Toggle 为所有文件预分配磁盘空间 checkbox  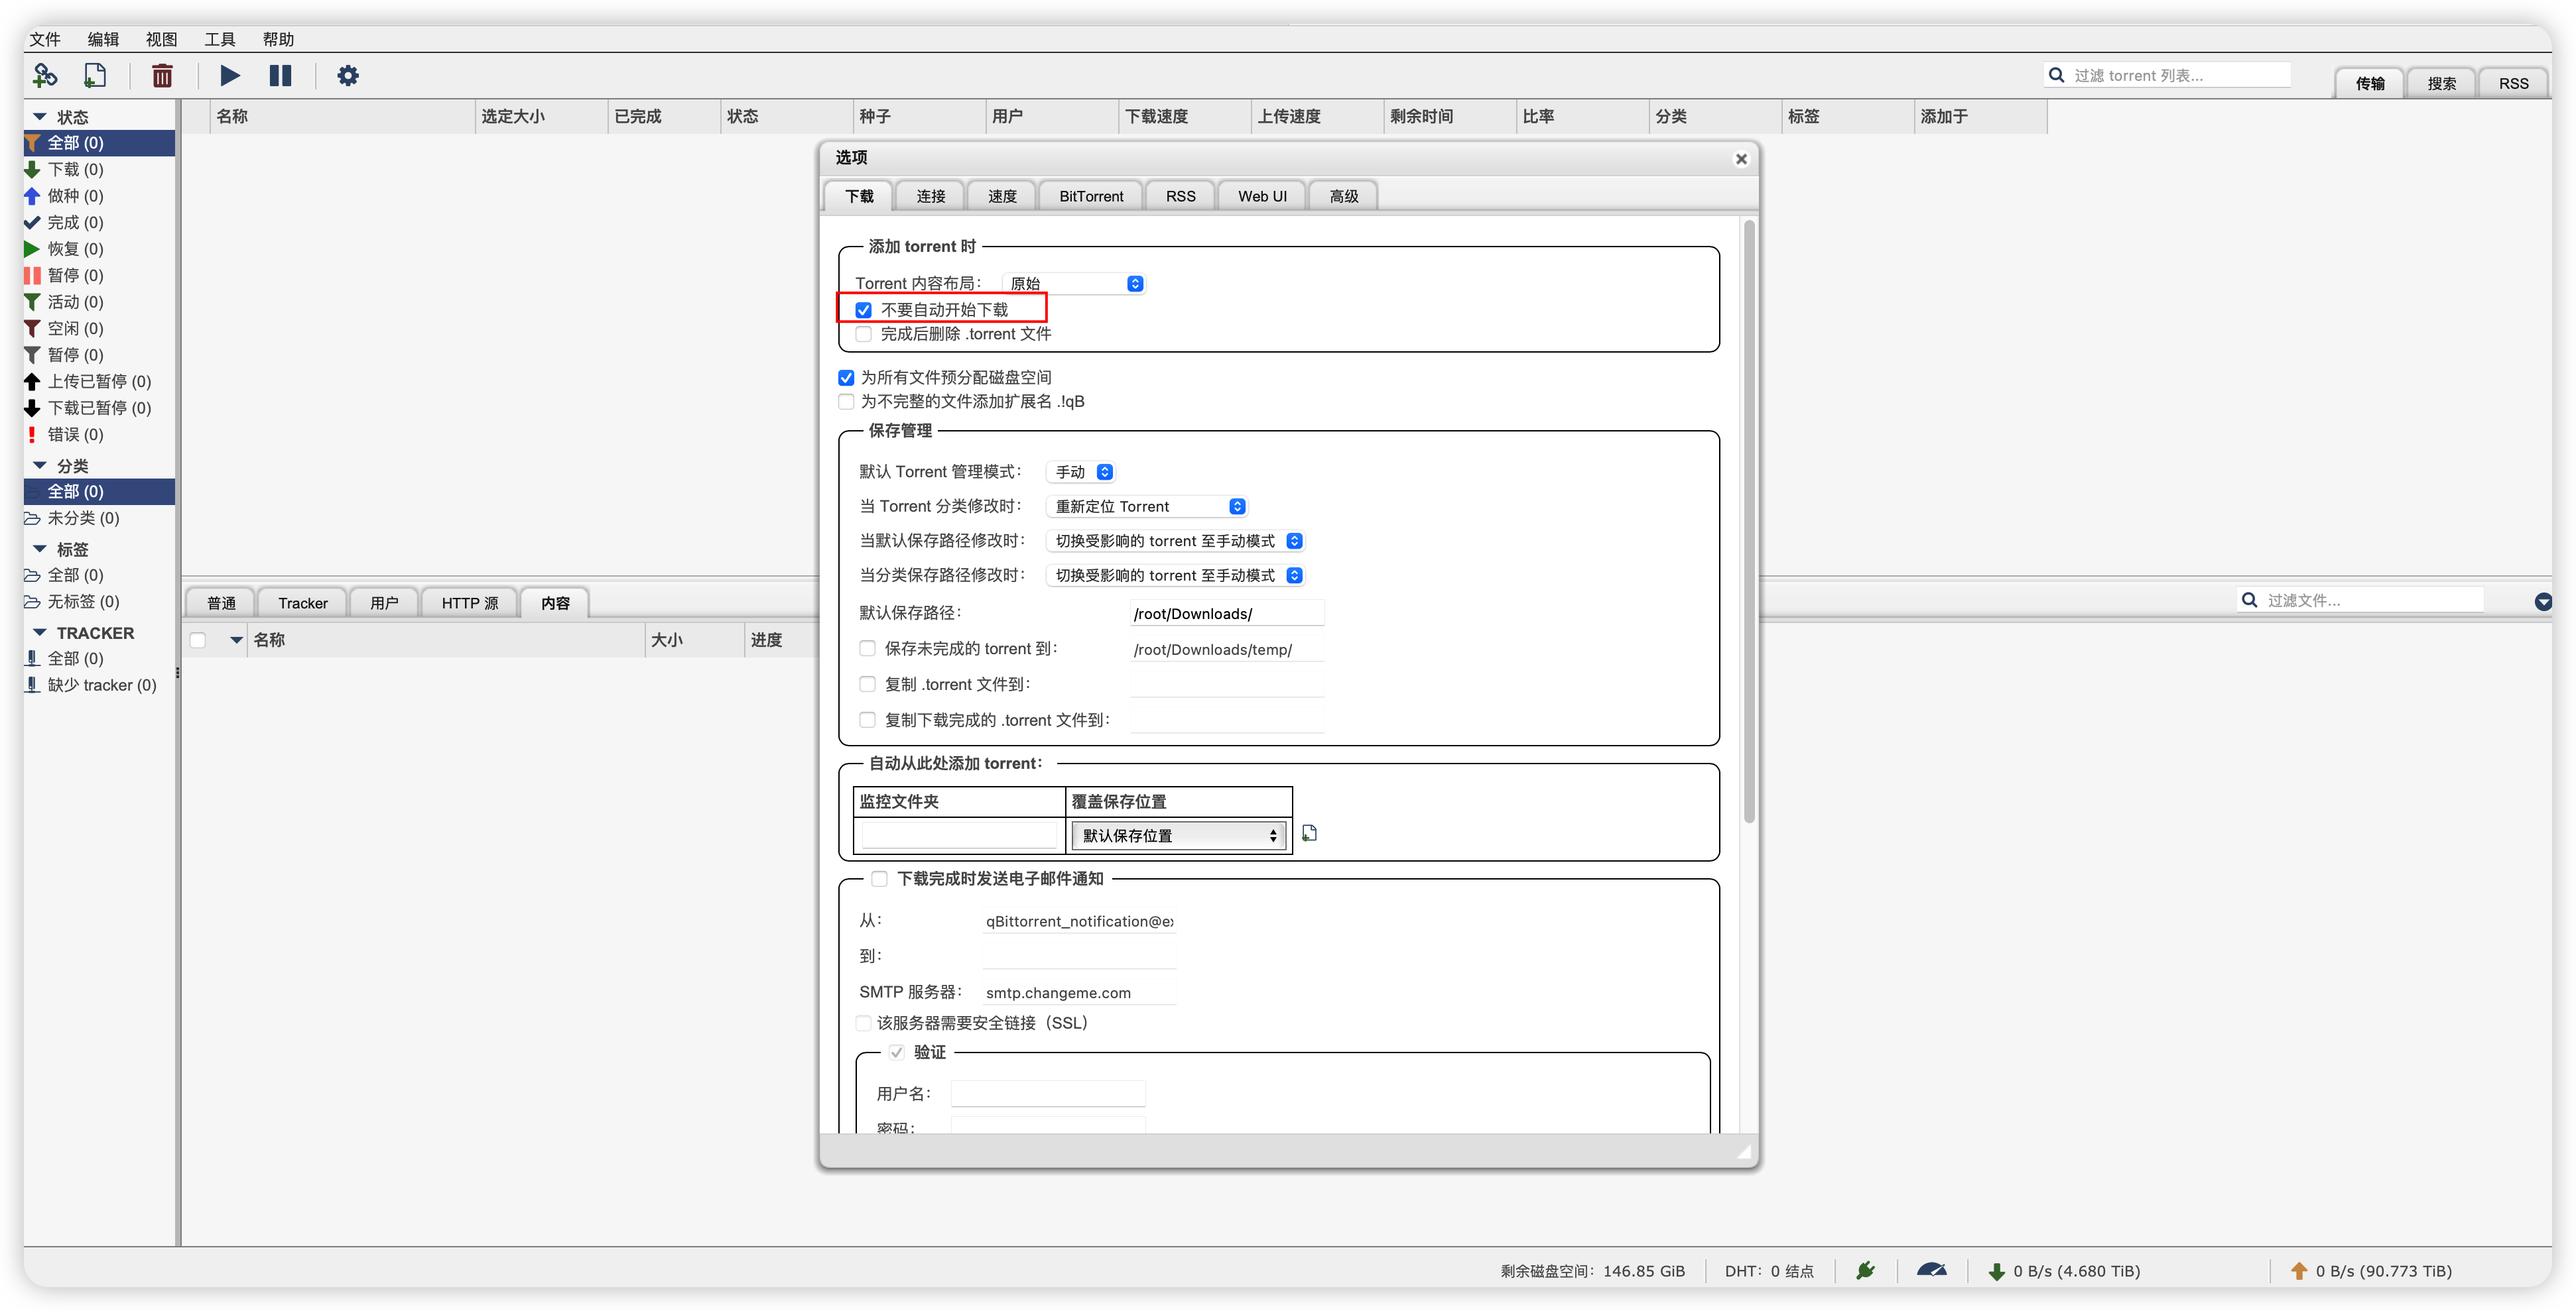(x=846, y=378)
